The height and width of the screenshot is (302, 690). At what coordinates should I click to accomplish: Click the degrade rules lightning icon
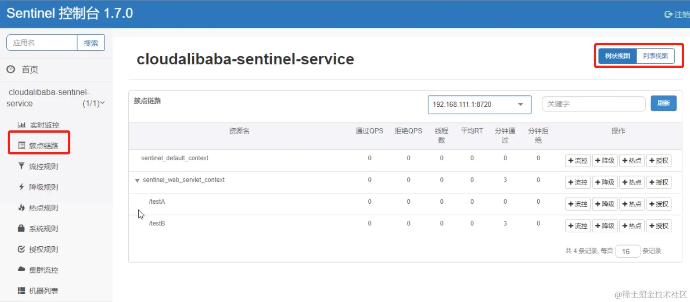(x=21, y=187)
